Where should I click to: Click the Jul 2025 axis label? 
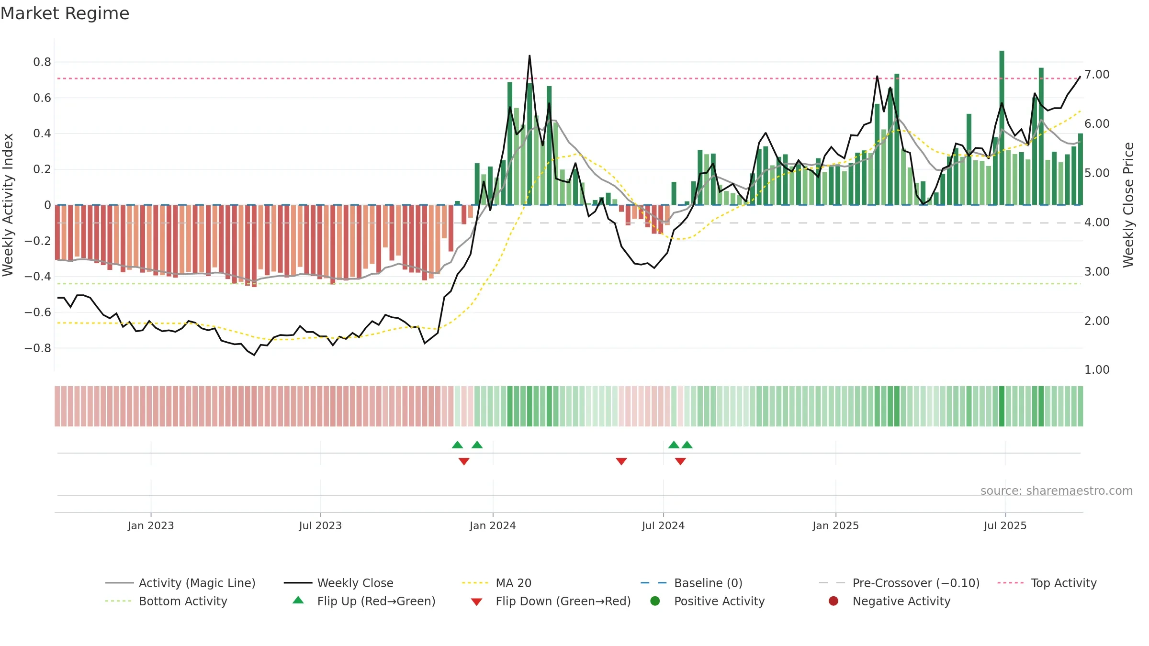(x=1005, y=525)
